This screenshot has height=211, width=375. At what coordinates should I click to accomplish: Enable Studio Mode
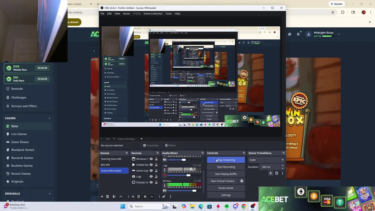(226, 188)
